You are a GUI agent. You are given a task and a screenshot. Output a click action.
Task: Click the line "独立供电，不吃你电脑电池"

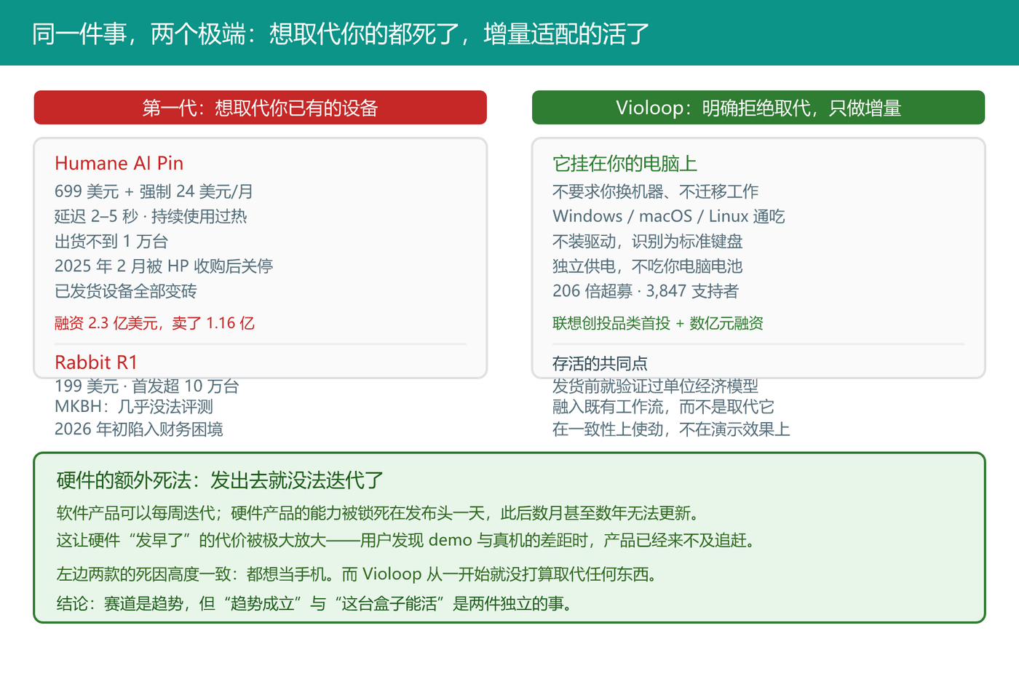coord(648,266)
